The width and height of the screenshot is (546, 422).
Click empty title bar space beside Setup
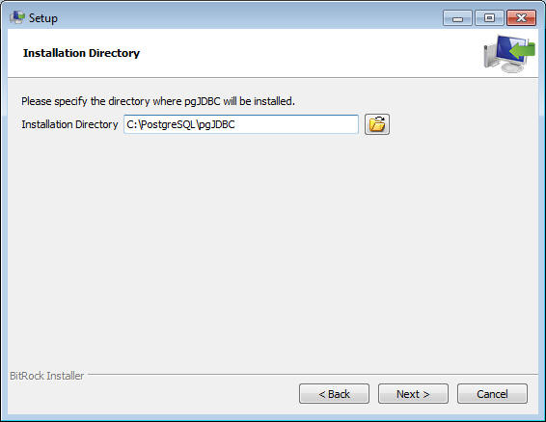coord(249,17)
